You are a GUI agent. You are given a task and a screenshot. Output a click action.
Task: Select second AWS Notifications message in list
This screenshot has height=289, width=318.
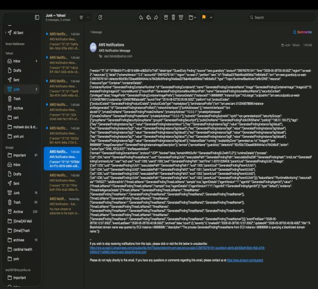click(63, 65)
